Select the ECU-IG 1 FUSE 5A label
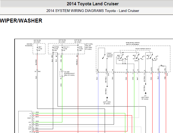The image size is (173, 133). click(x=66, y=49)
